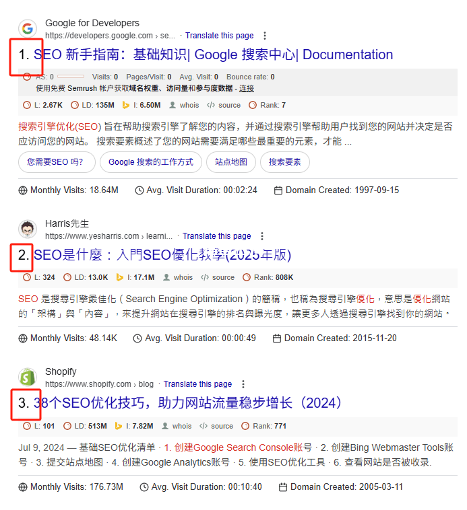This screenshot has height=510, width=467.
Task: Click Visits: 0 Semrush metric
Action: click(105, 77)
